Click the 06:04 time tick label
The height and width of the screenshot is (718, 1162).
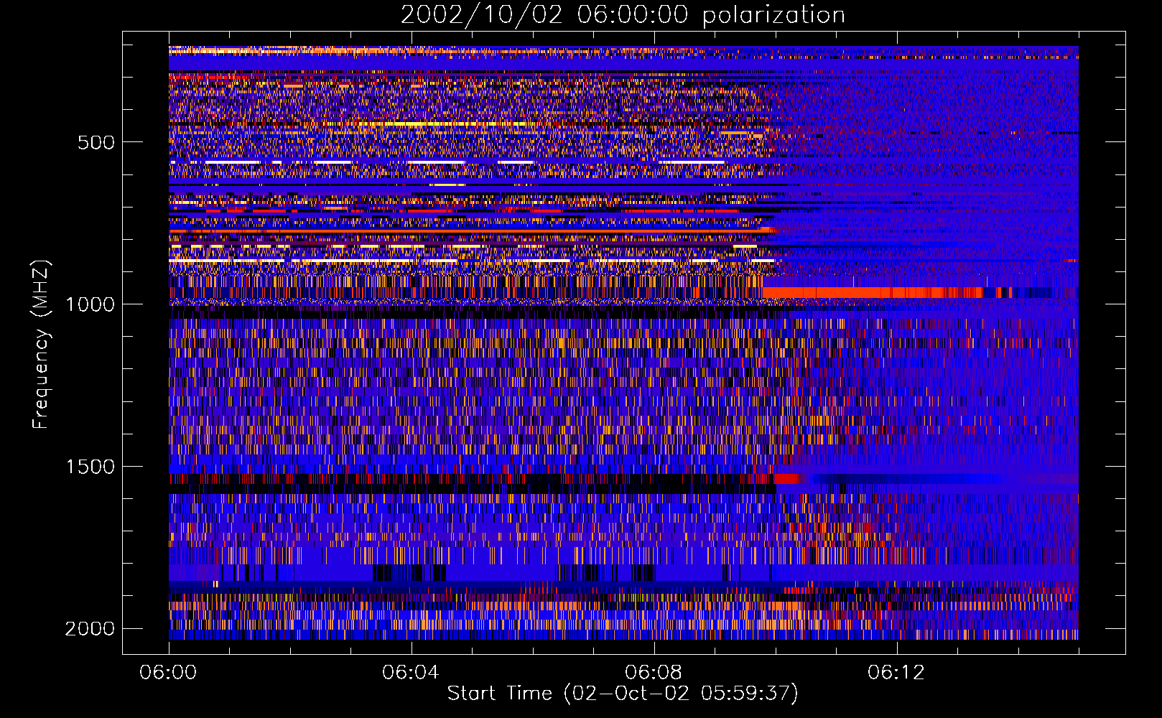[411, 673]
